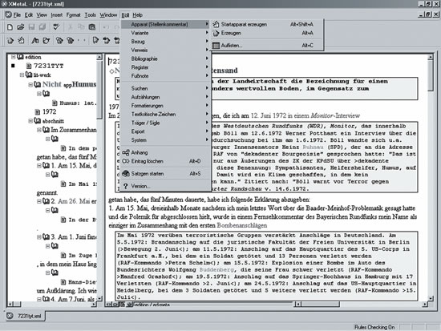The image size is (441, 331).
Task: Choose Version... from the Böll menu
Action: (x=166, y=186)
